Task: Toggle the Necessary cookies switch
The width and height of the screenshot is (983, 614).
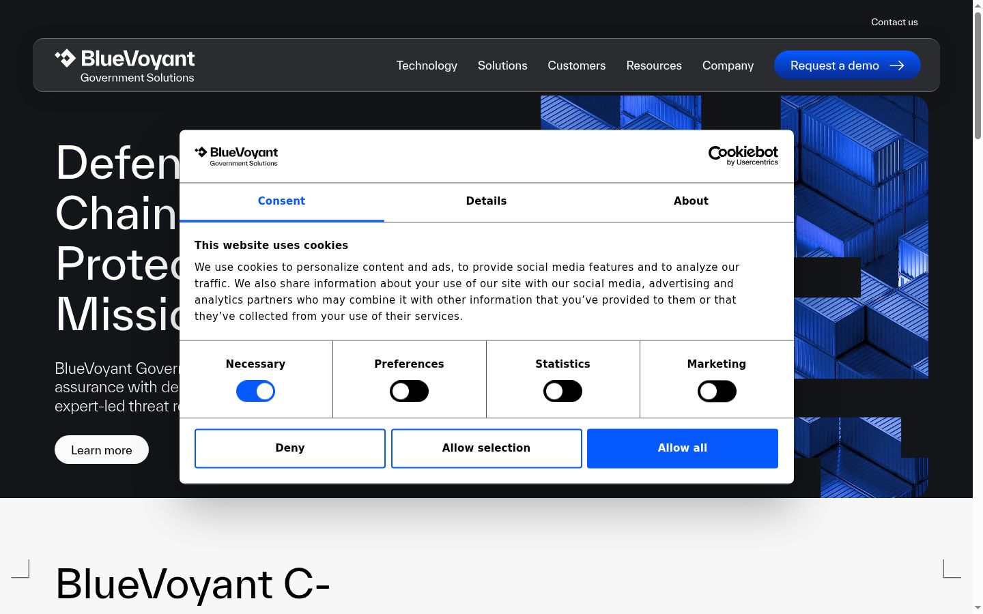Action: click(255, 391)
